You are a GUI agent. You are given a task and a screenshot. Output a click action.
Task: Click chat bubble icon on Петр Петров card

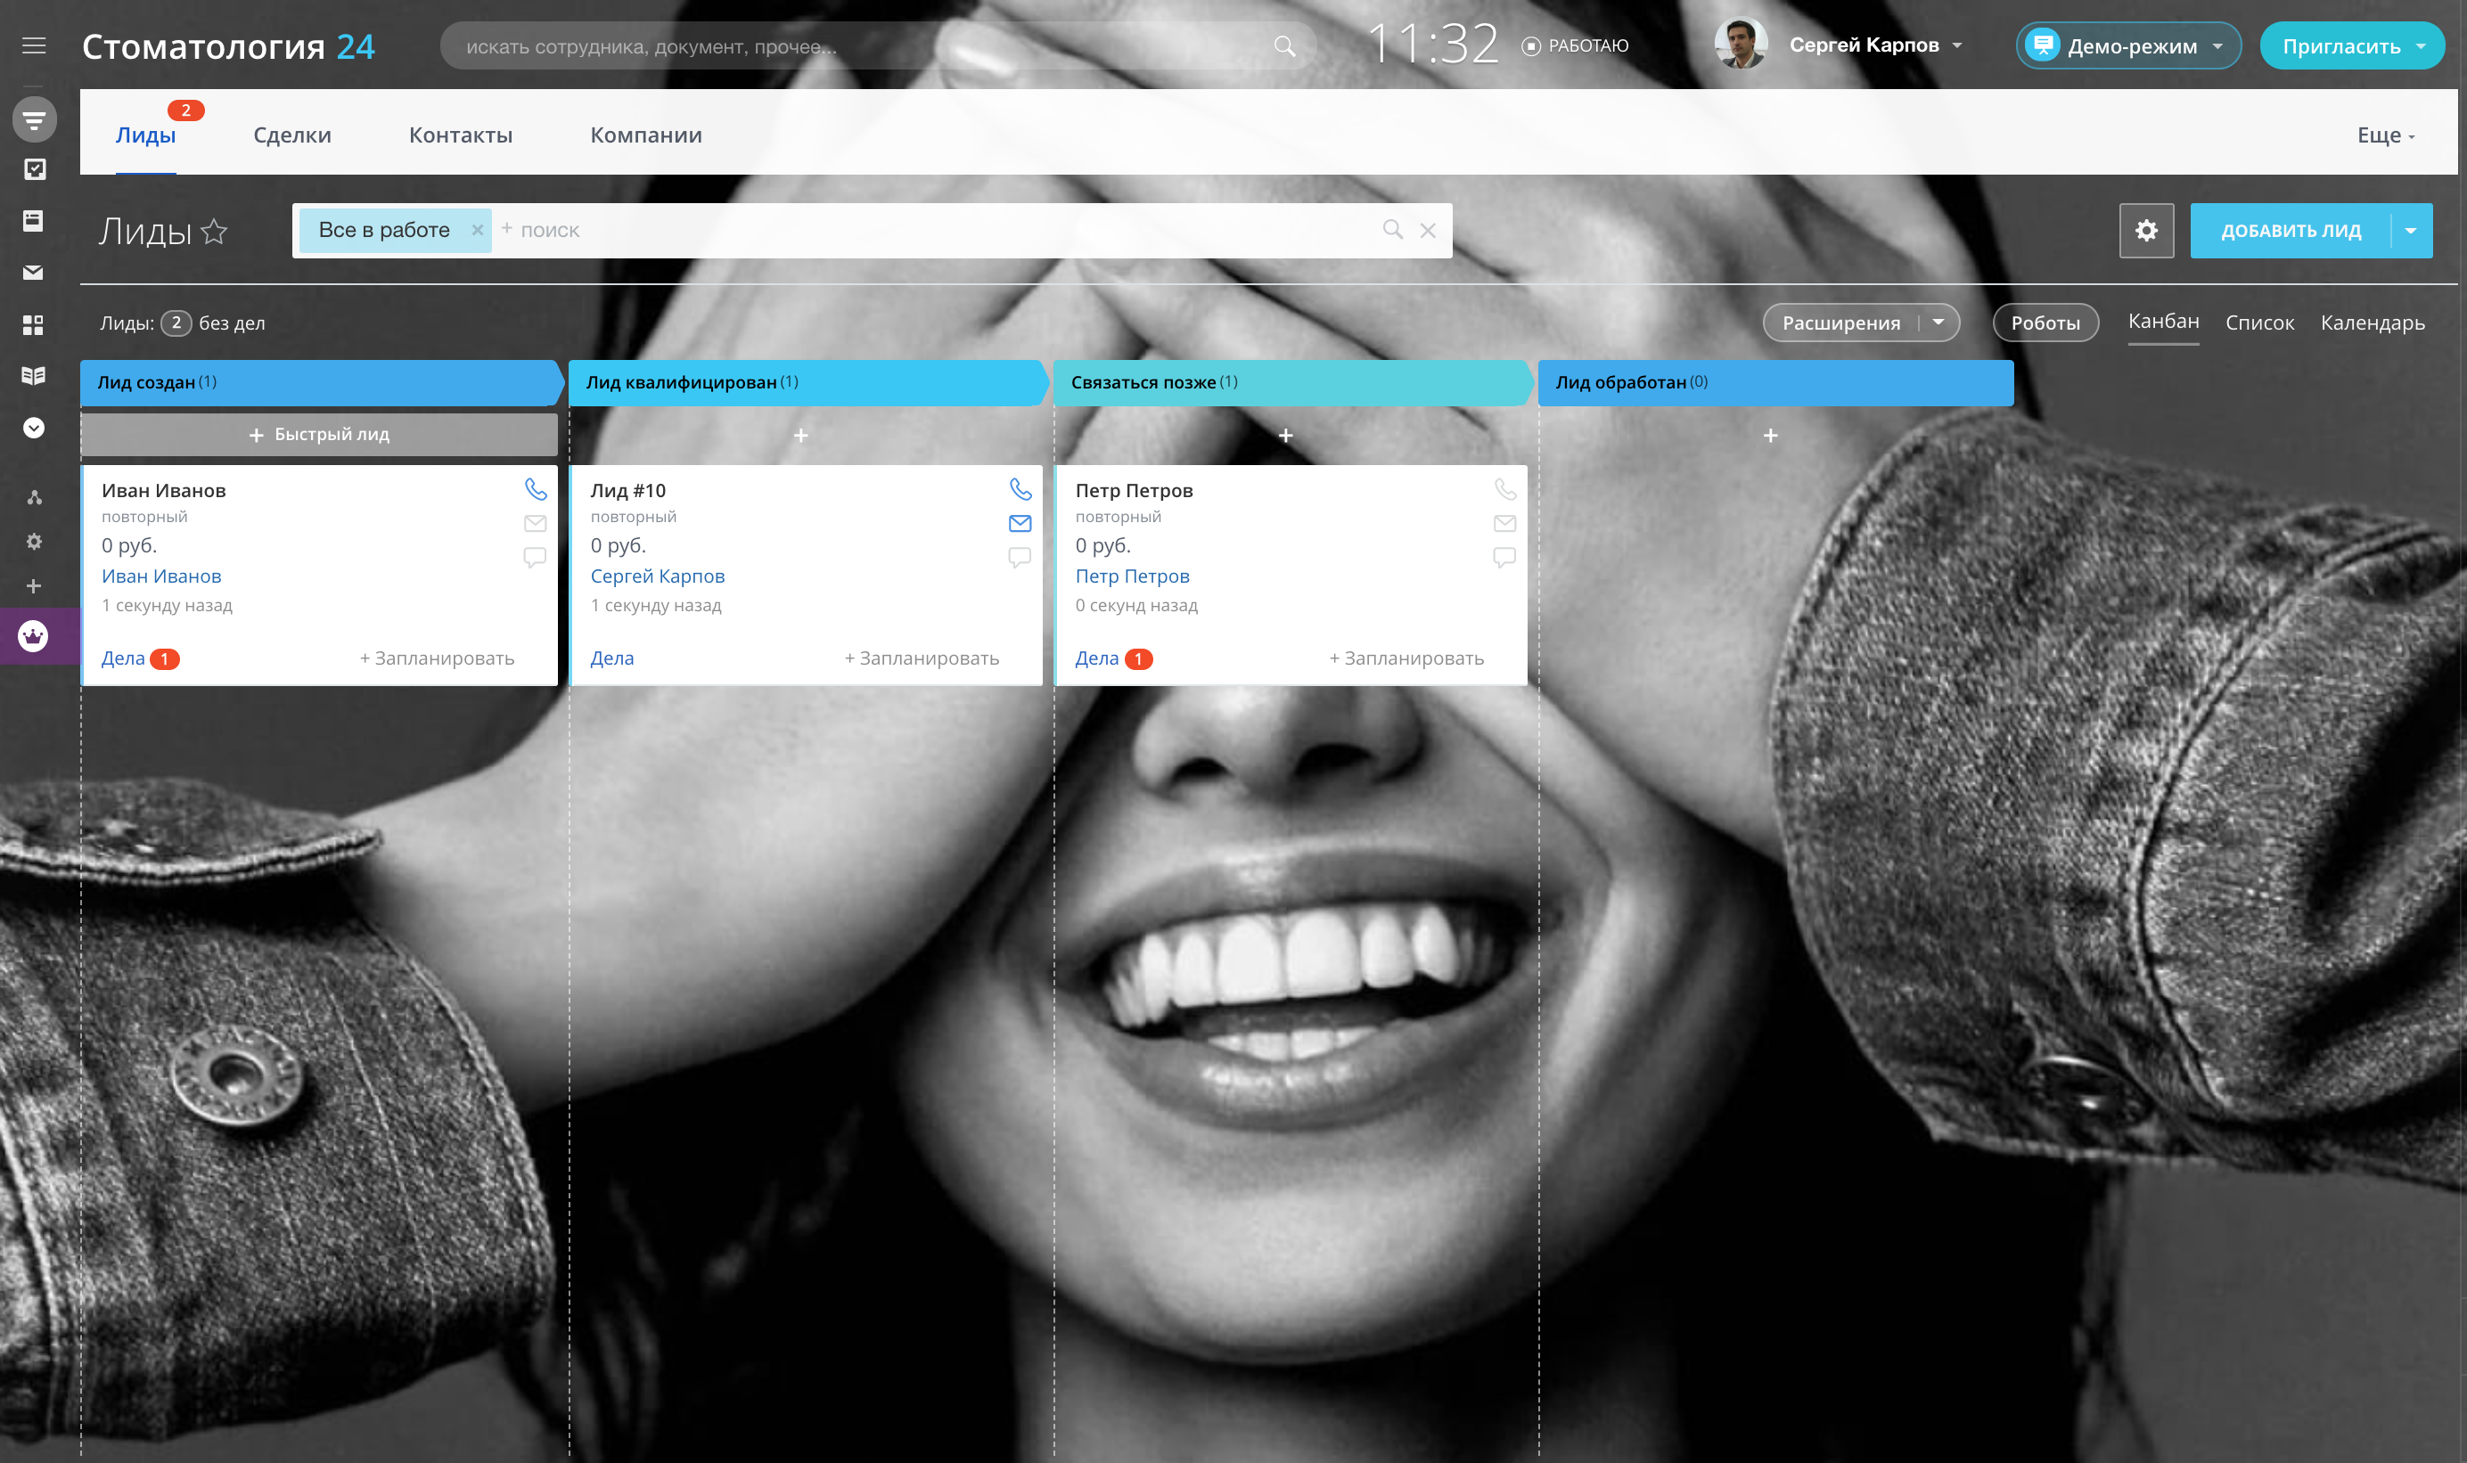pyautogui.click(x=1504, y=557)
